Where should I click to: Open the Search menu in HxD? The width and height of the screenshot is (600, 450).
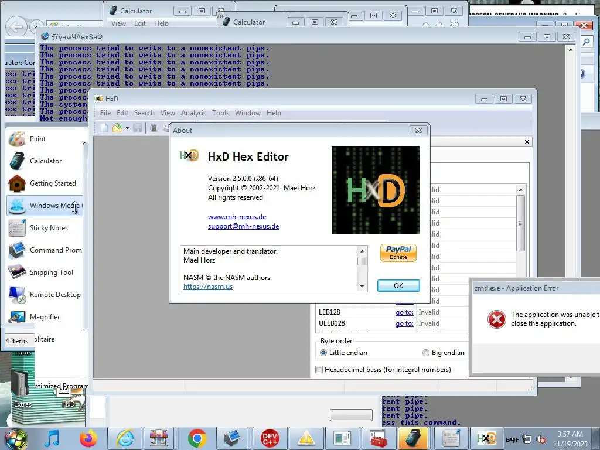tap(144, 113)
